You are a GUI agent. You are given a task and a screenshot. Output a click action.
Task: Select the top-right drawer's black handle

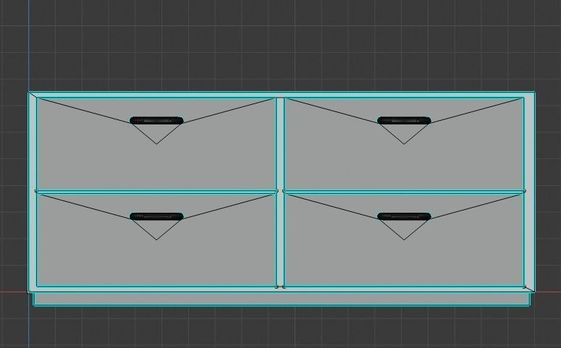[404, 121]
